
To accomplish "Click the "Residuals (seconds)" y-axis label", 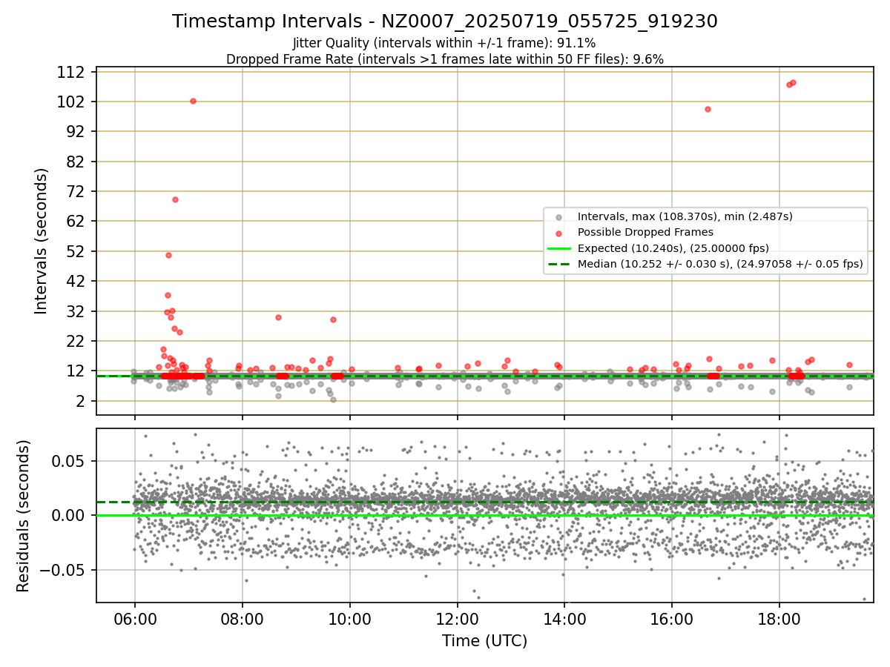I will point(23,516).
